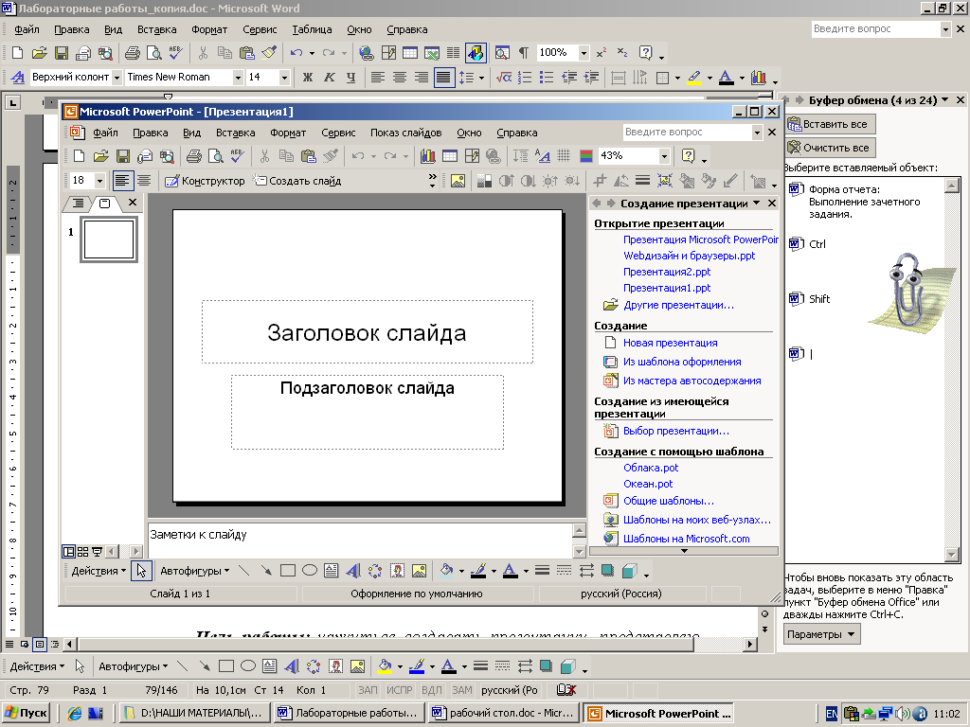This screenshot has height=727, width=970.
Task: Click Internet Explorer icon in quick launch
Action: click(75, 714)
